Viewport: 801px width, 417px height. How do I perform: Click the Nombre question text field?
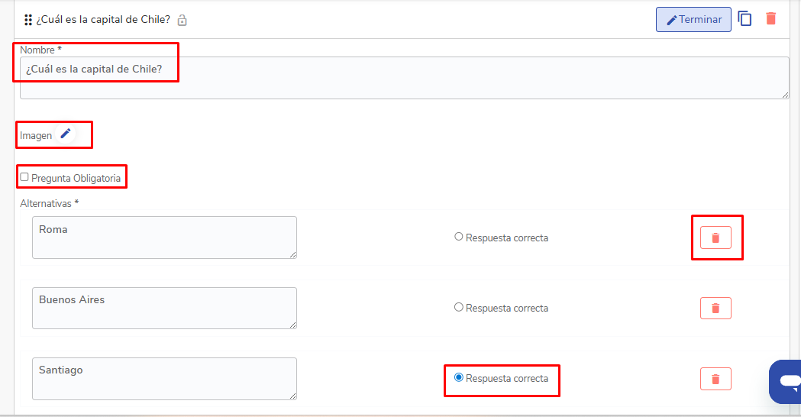403,77
